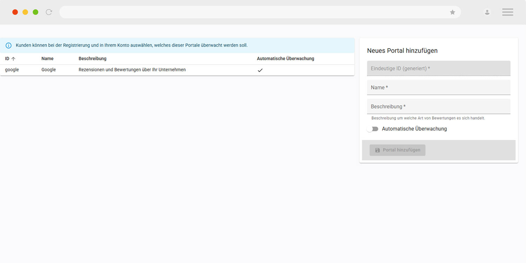Sort by the Beschreibung column header
The width and height of the screenshot is (526, 263).
[93, 59]
